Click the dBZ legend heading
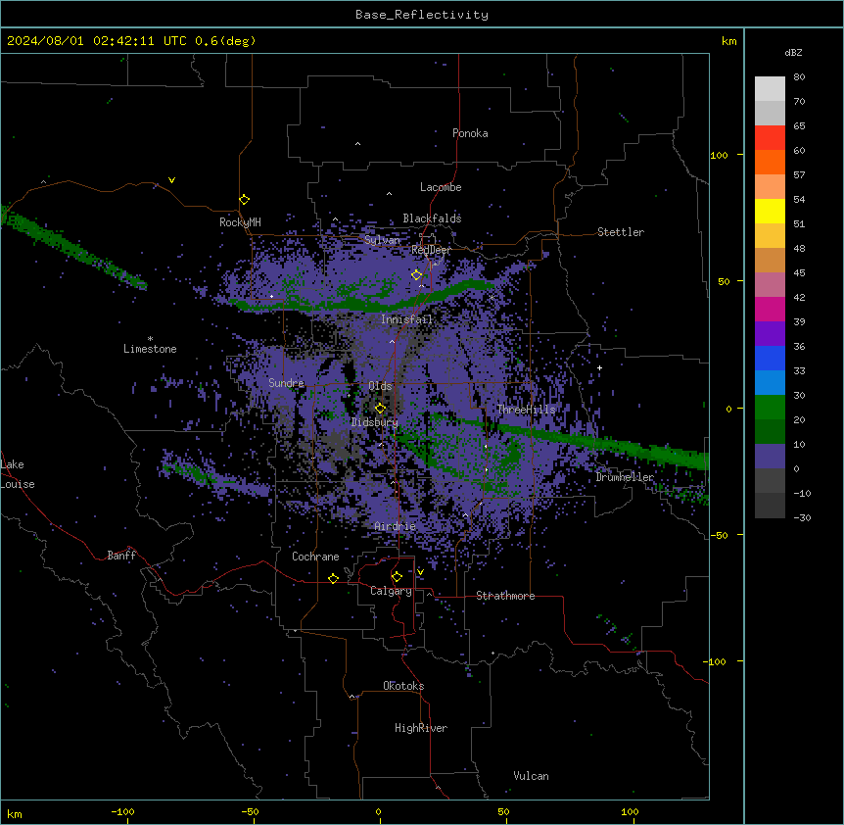 793,52
